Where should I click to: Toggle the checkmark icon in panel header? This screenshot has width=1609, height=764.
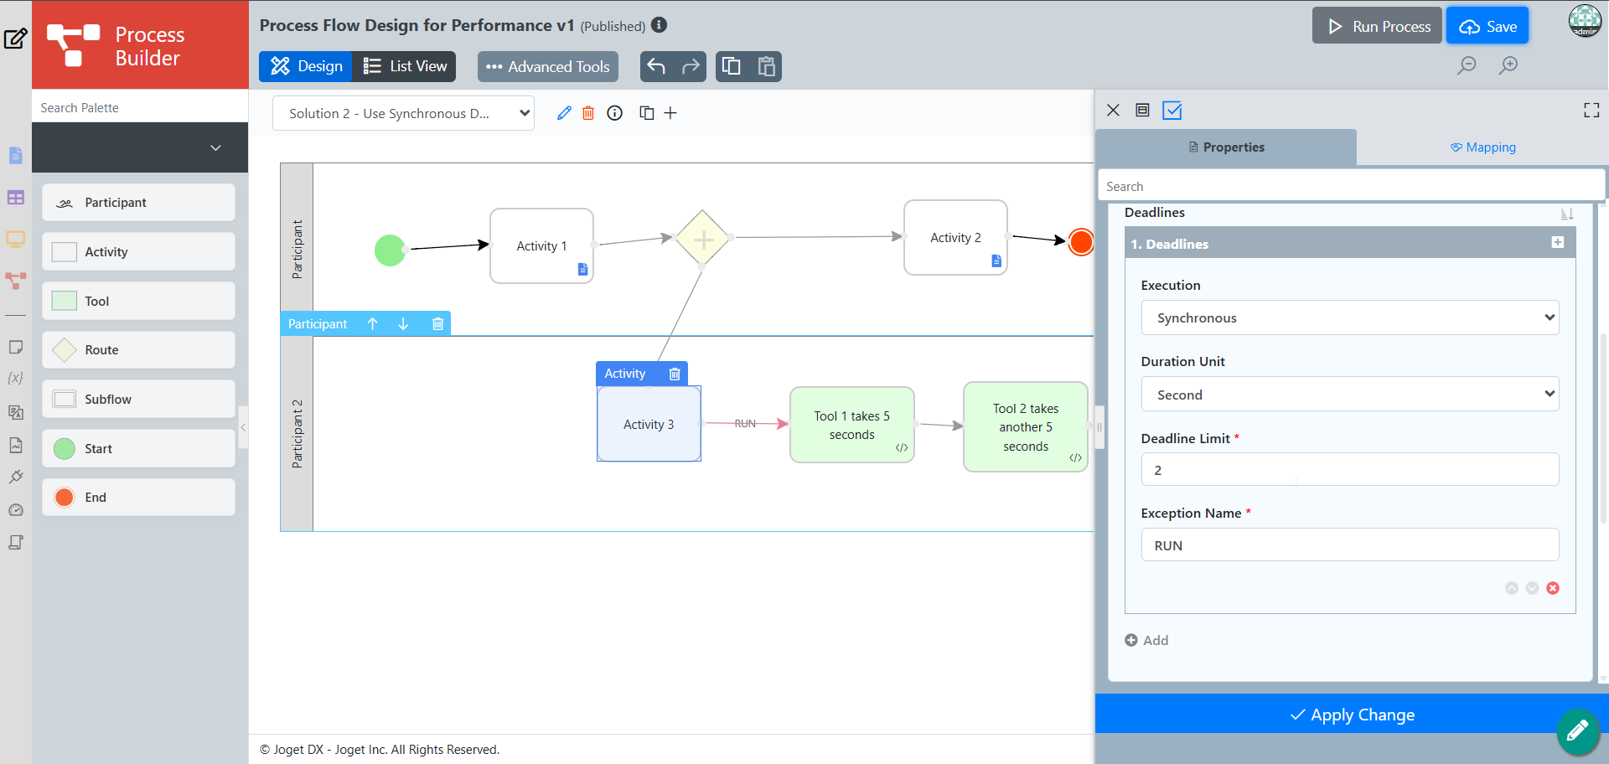(1172, 111)
